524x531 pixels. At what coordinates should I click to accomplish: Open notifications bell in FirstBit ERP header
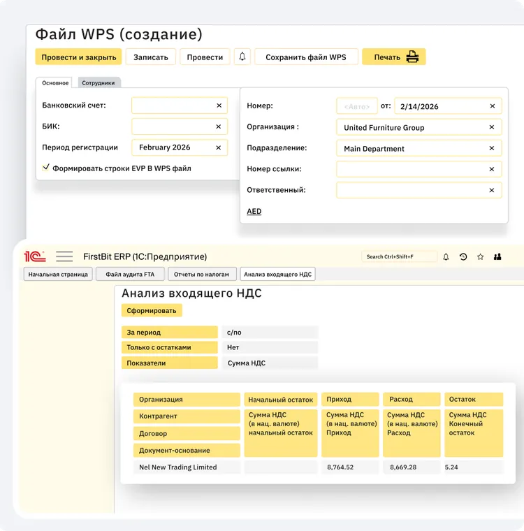tap(446, 256)
